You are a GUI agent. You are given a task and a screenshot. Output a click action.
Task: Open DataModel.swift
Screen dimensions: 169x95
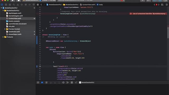tap(14, 32)
